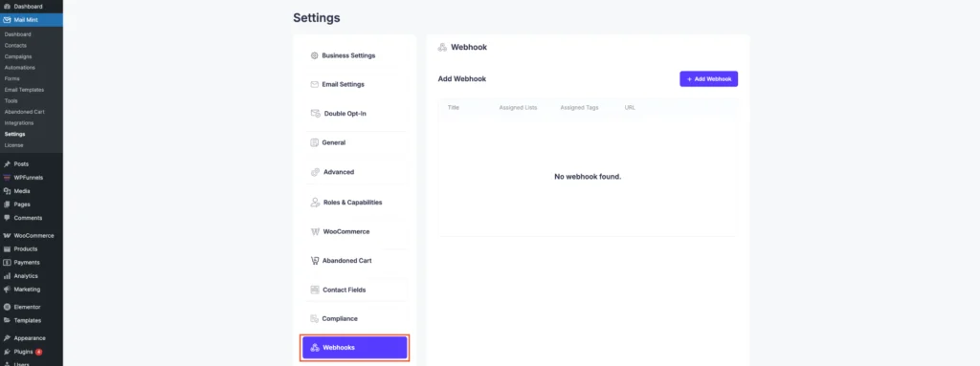Image resolution: width=980 pixels, height=366 pixels.
Task: Click the Double Opt-In icon
Action: pos(316,114)
